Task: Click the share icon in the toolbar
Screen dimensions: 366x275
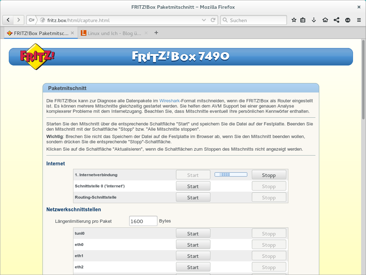Action: click(x=336, y=20)
